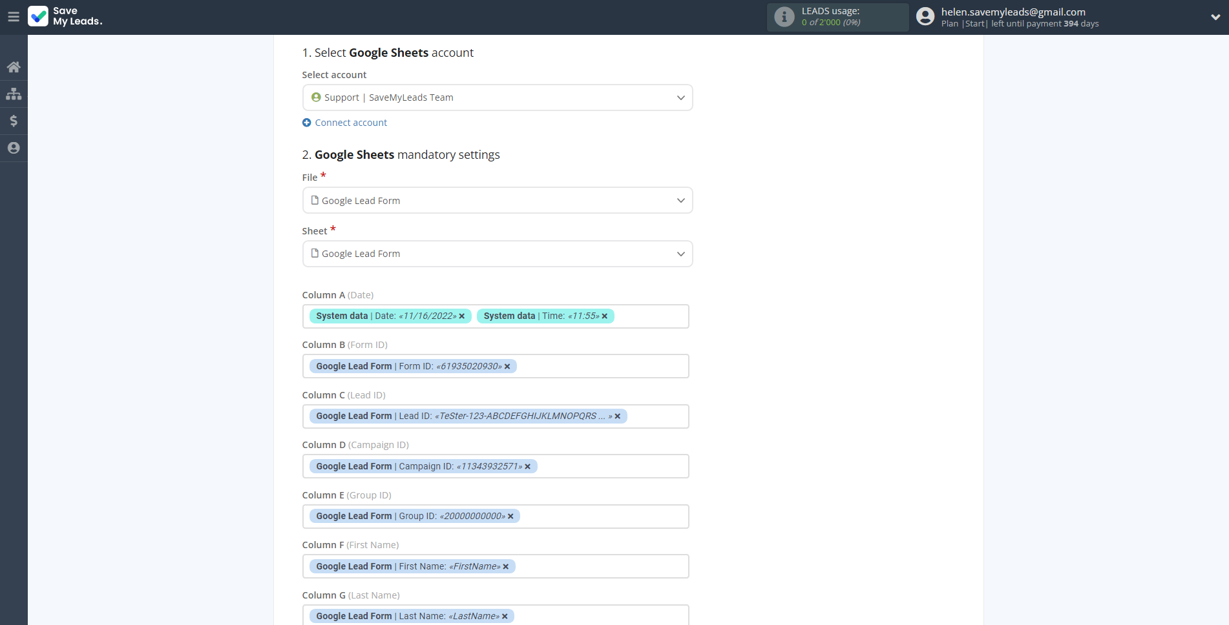
Task: Remove the Group ID tag
Action: click(x=510, y=517)
